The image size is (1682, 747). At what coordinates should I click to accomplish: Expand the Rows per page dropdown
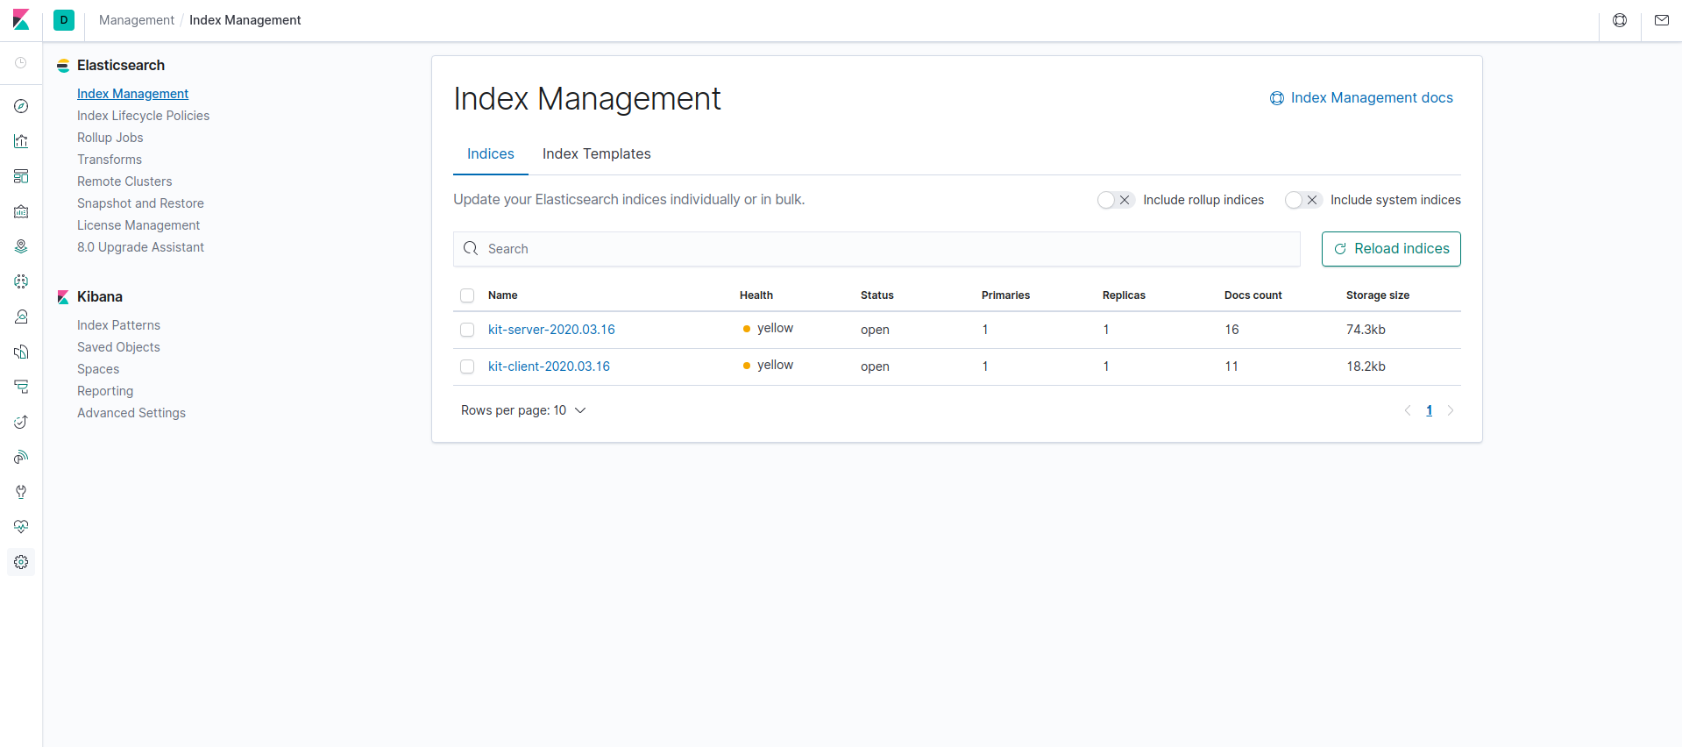coord(523,410)
